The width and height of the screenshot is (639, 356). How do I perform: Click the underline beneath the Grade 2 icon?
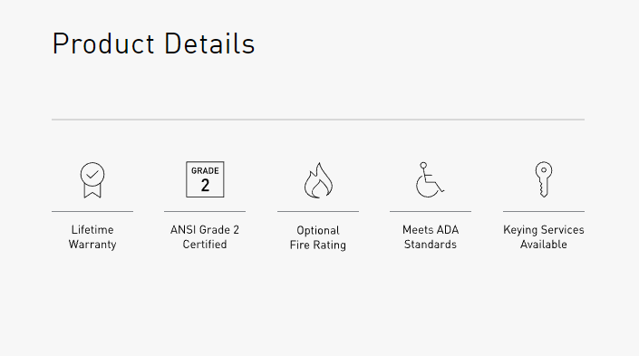tap(205, 211)
